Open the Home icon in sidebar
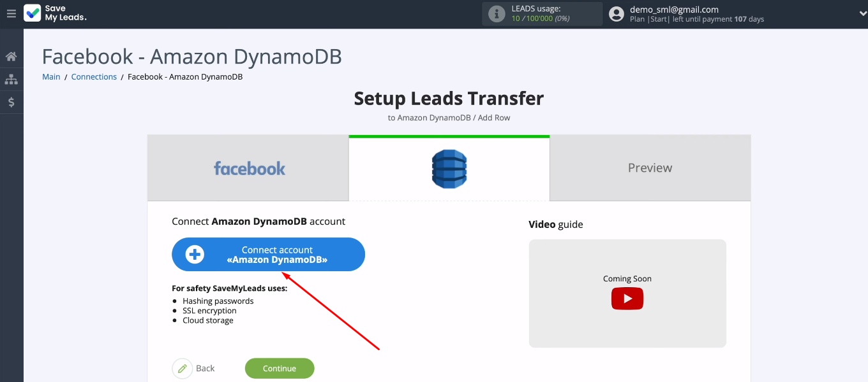Screen dimensions: 868x382 [x=11, y=57]
